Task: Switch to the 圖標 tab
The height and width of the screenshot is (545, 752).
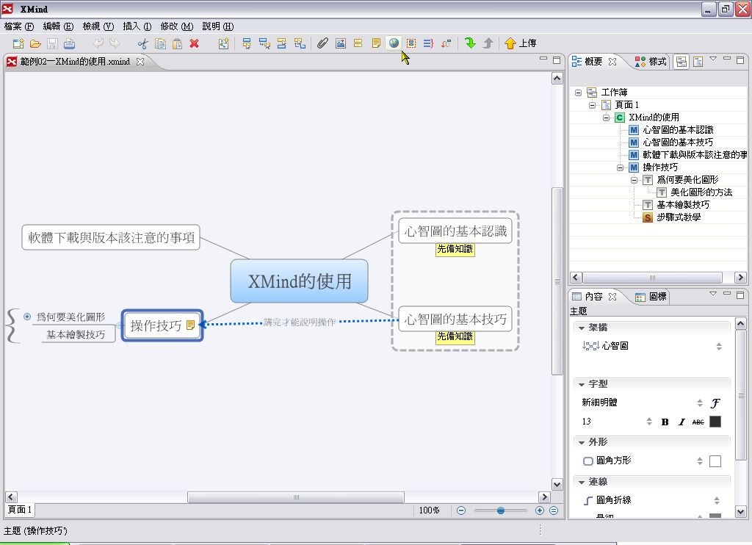Action: [x=651, y=297]
